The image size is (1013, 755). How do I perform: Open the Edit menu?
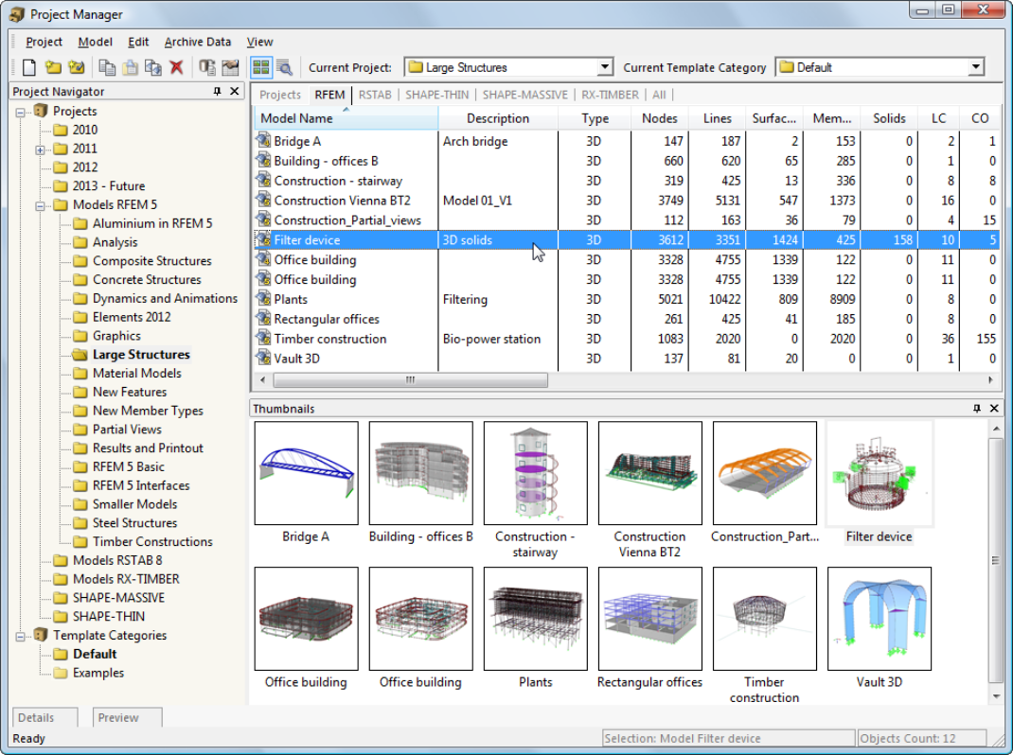(x=138, y=42)
